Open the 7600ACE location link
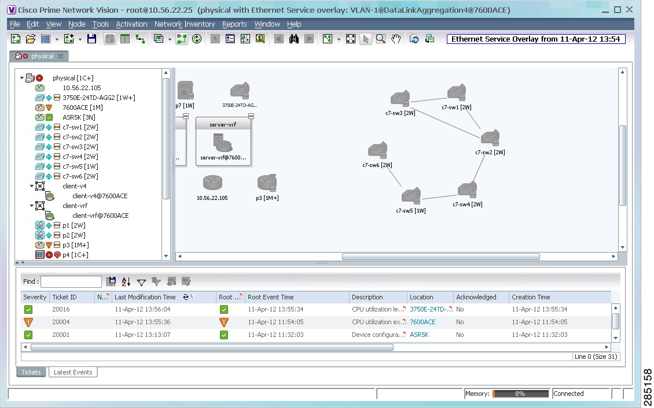 pos(422,322)
